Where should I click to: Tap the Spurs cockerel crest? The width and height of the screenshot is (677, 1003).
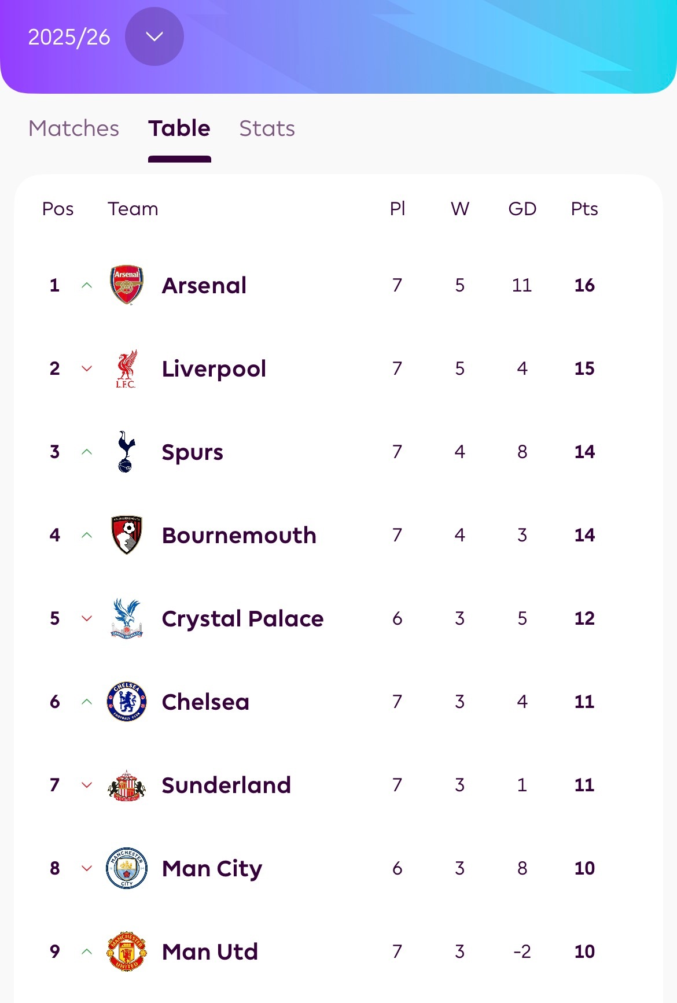click(x=126, y=452)
